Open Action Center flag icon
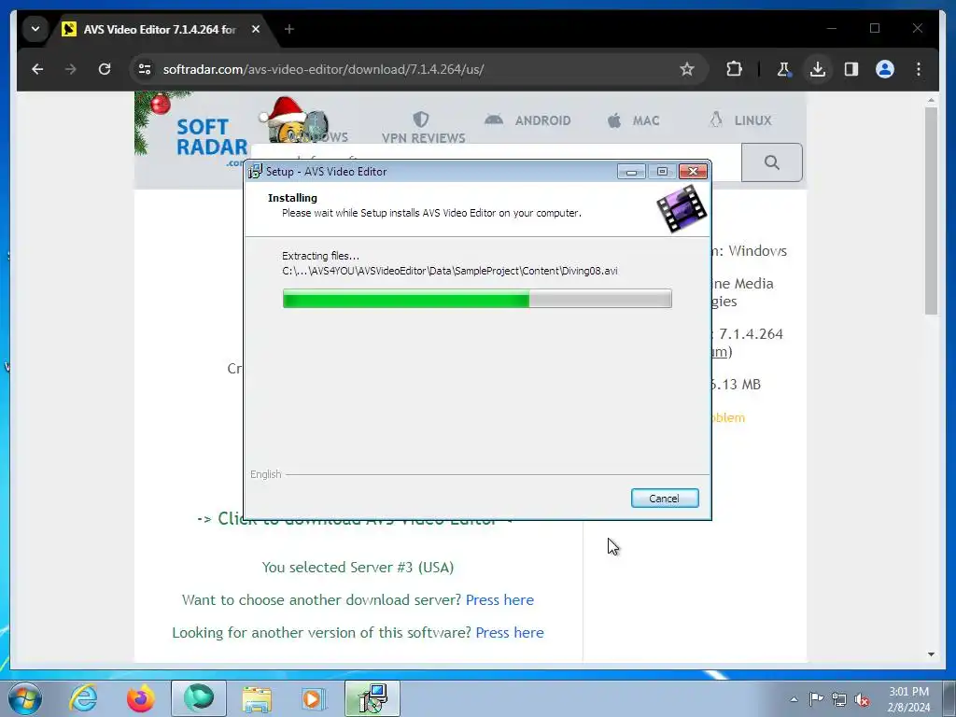This screenshot has height=717, width=956. [816, 699]
